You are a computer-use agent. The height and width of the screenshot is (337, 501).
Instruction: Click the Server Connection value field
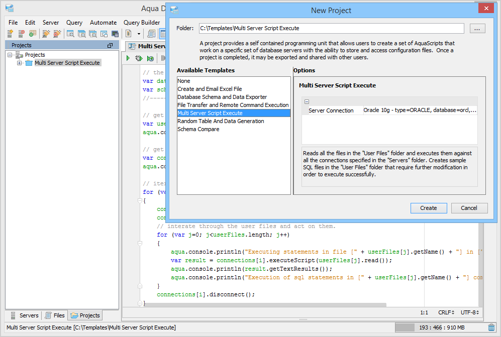420,110
